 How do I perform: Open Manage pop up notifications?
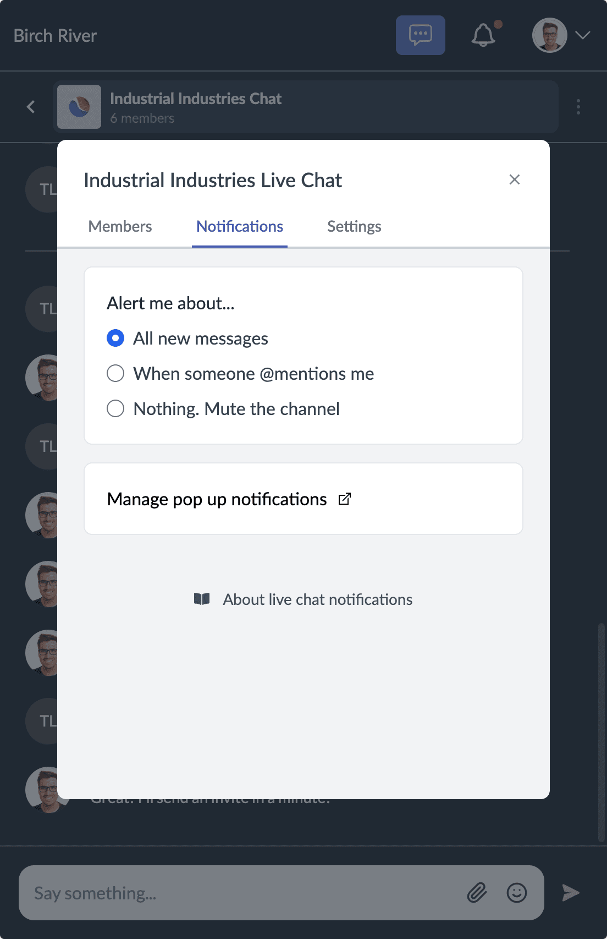pyautogui.click(x=217, y=499)
